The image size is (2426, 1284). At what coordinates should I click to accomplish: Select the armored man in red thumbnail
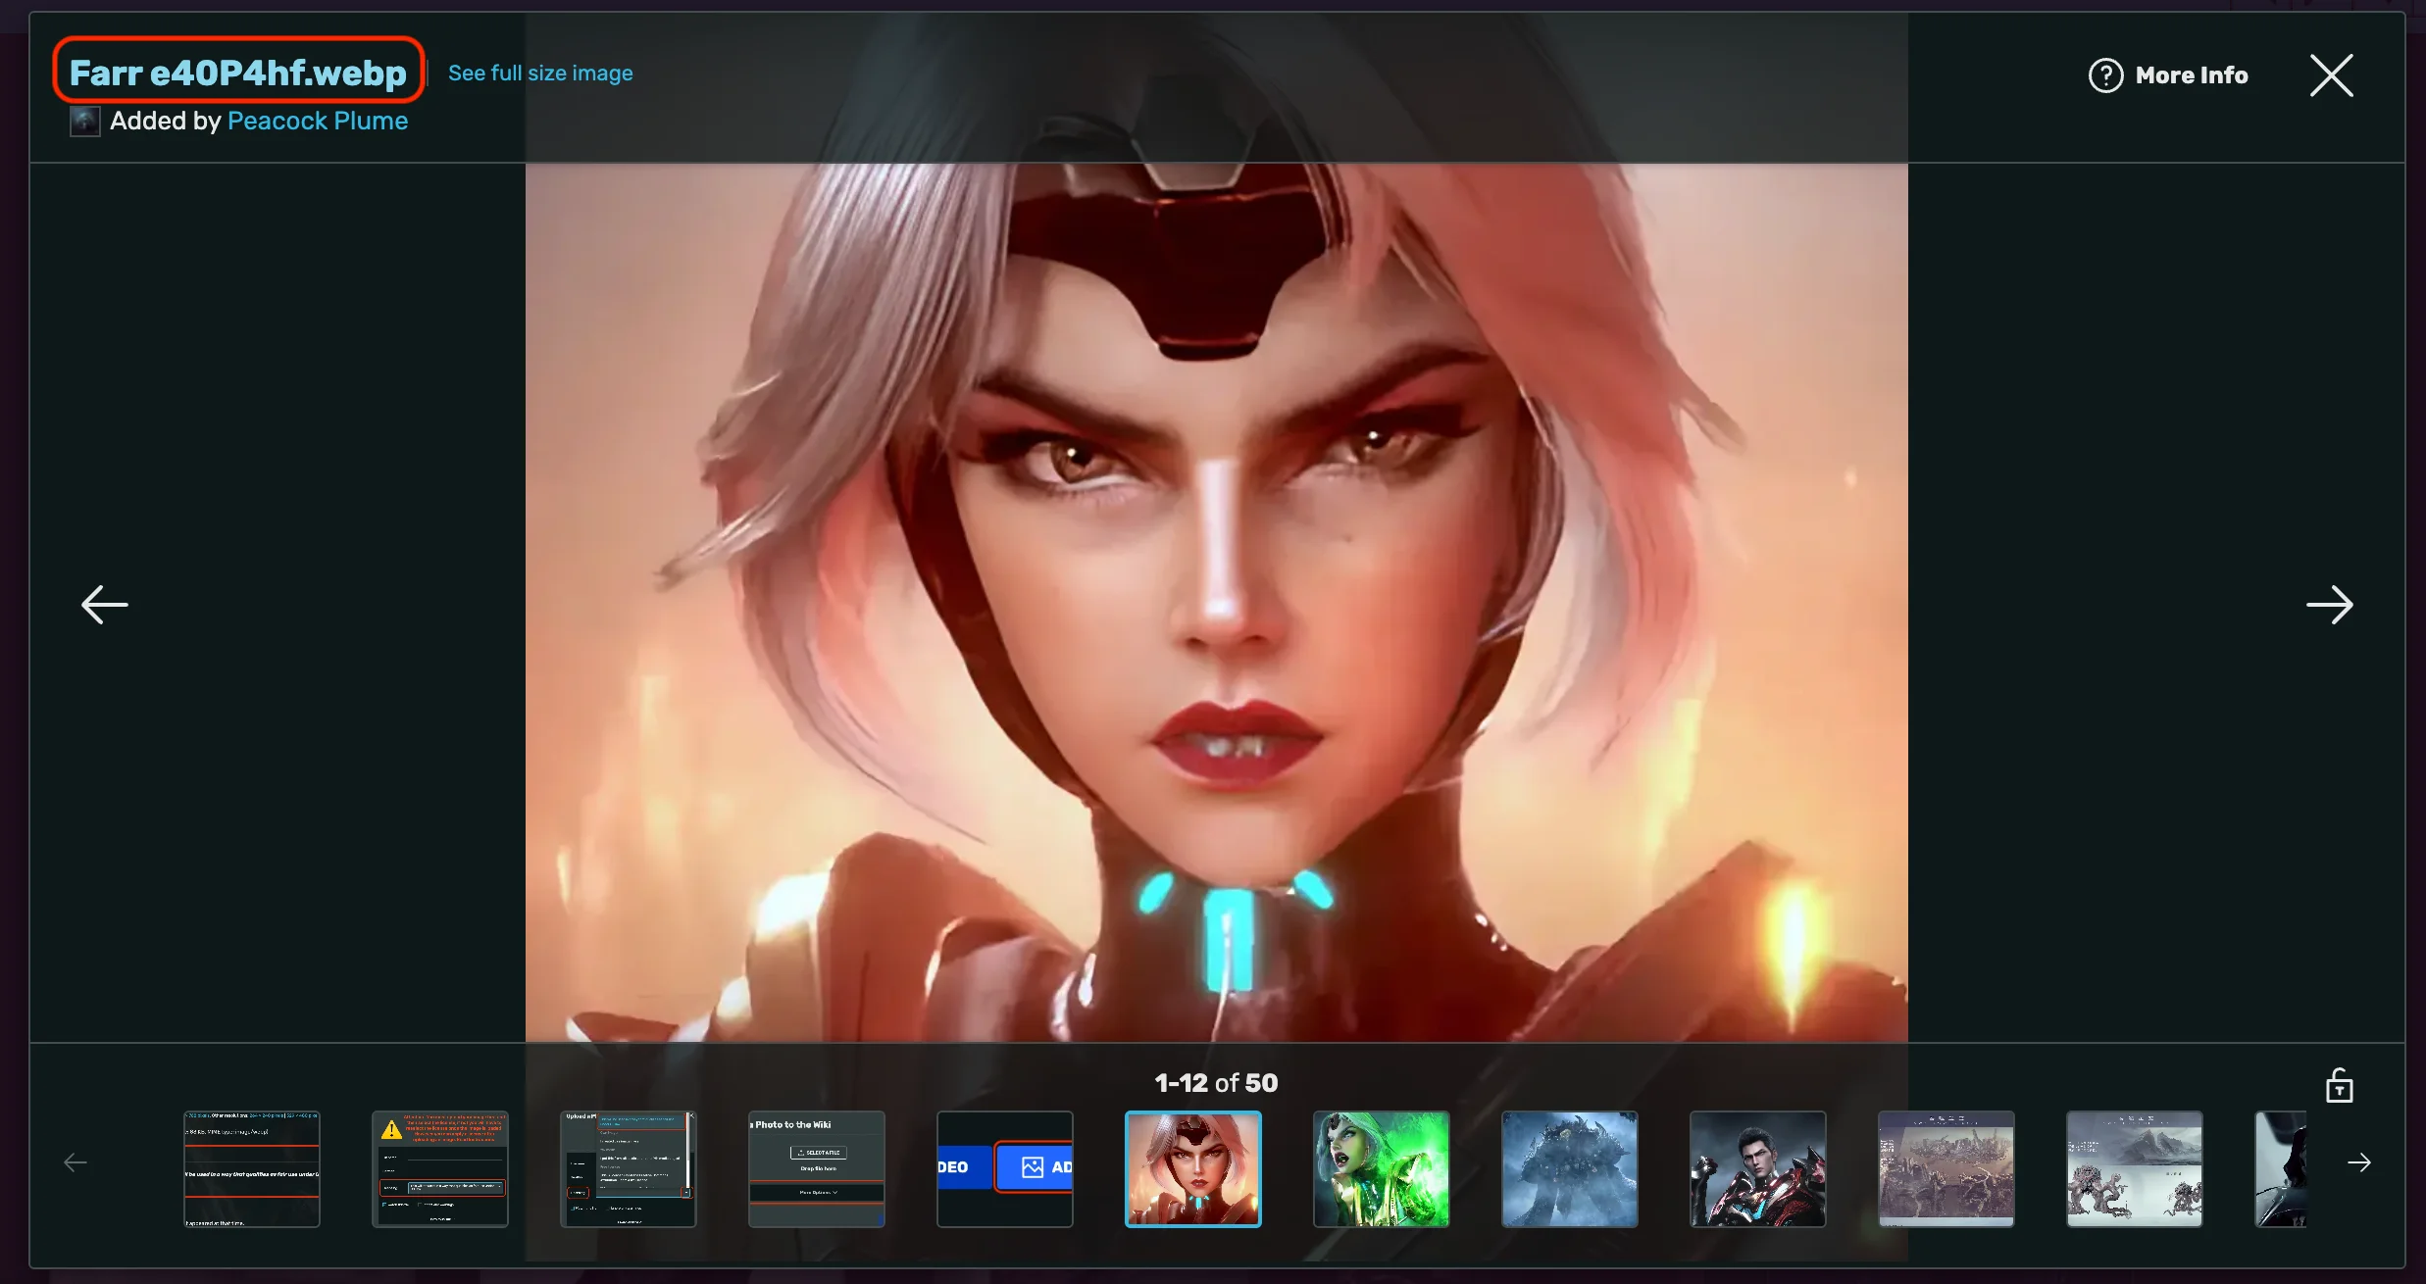point(1757,1168)
